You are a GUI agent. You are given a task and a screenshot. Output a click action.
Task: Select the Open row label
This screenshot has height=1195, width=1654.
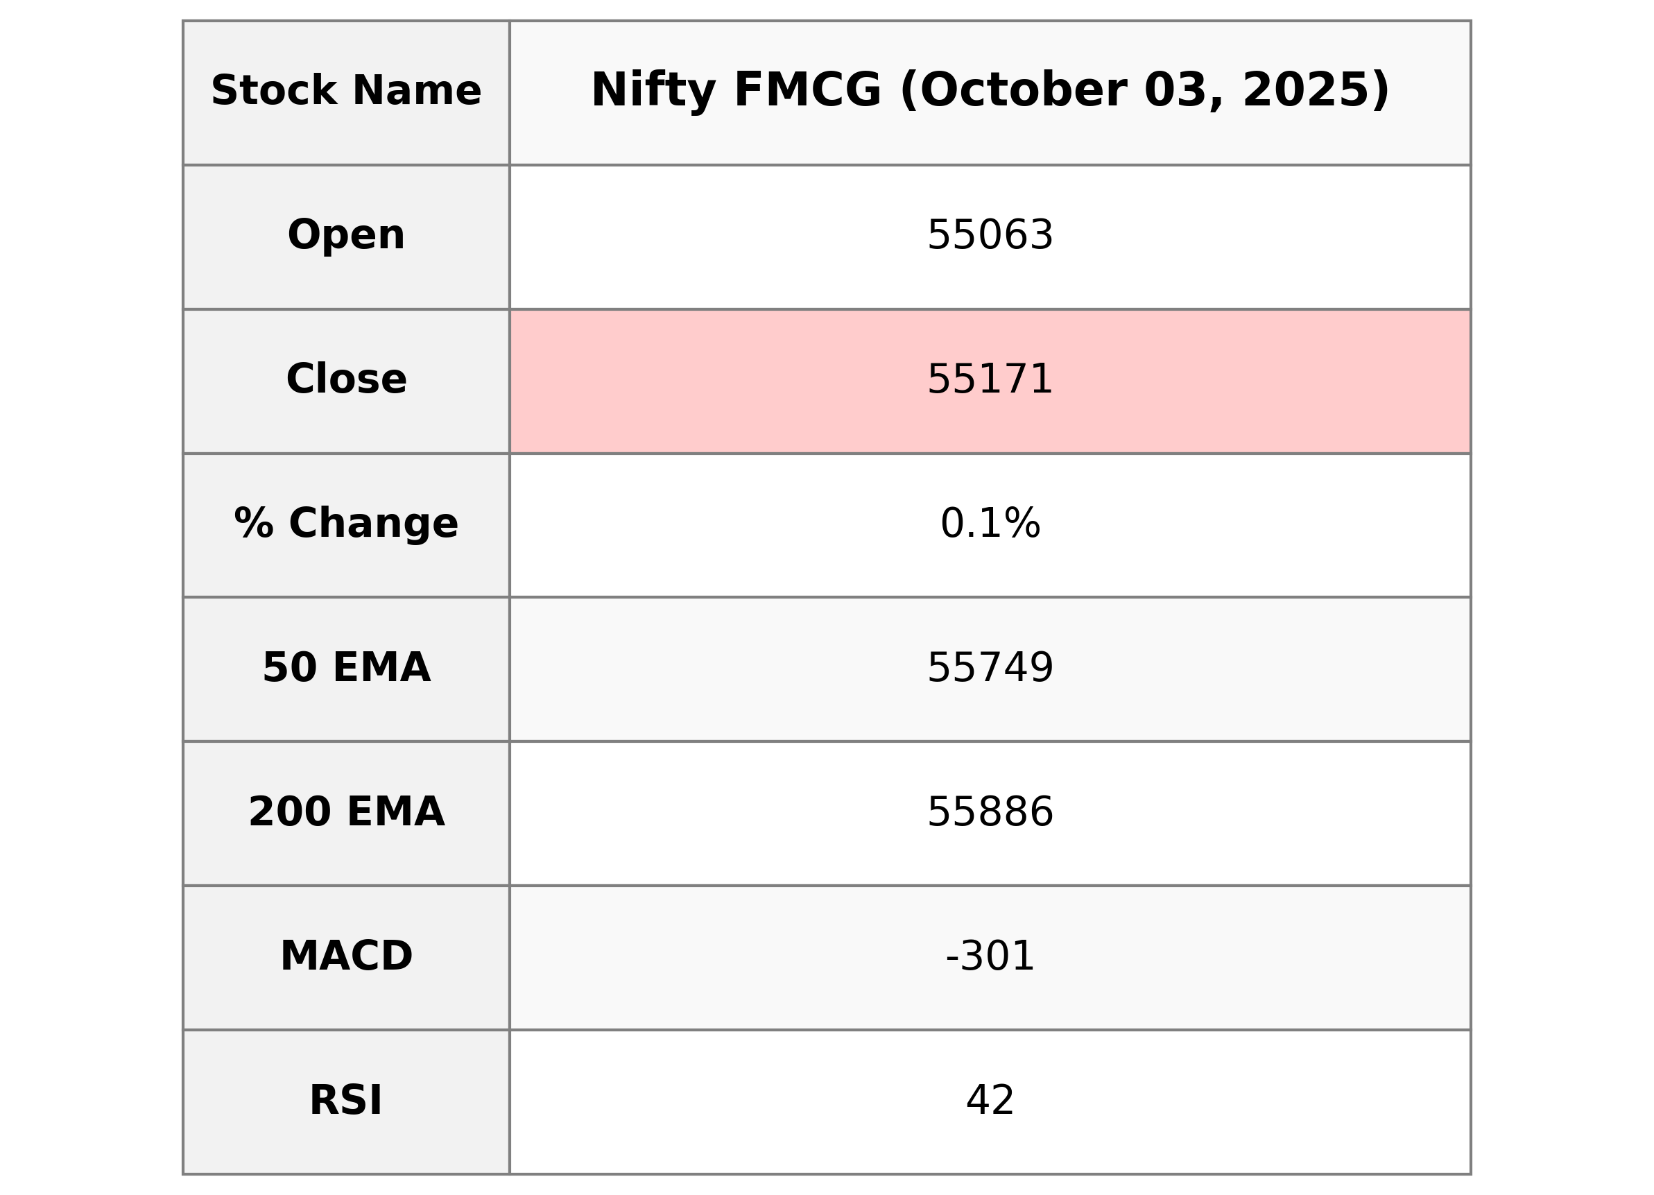[345, 236]
